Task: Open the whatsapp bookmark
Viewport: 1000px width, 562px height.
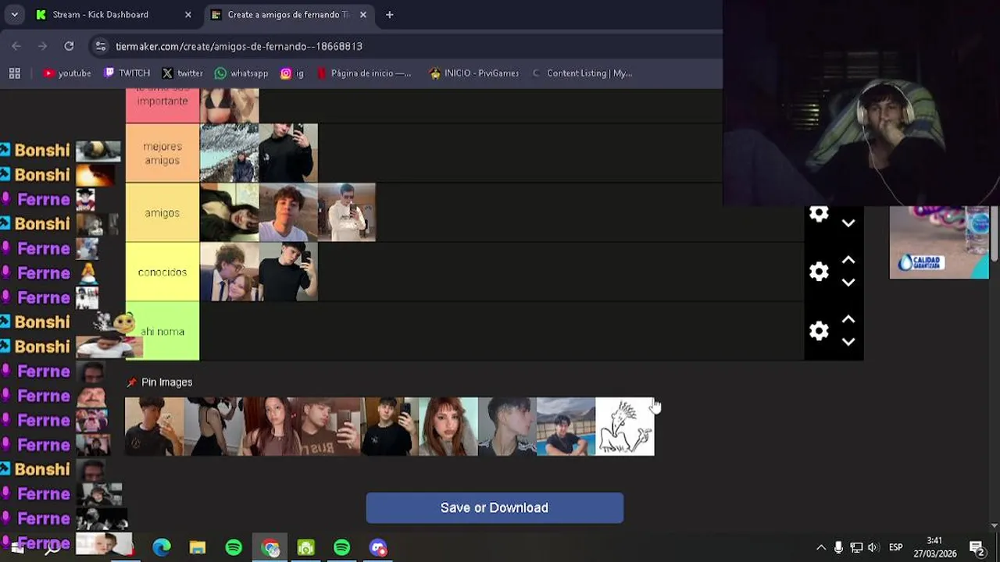Action: coord(241,73)
